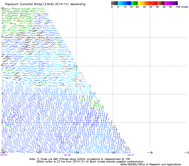Click the latitude '8' axis label
189x166 pixels.
click(x=2, y=37)
